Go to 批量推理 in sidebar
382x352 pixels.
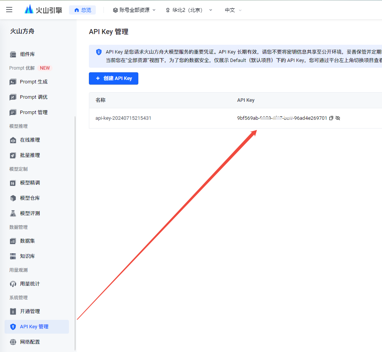click(x=30, y=155)
